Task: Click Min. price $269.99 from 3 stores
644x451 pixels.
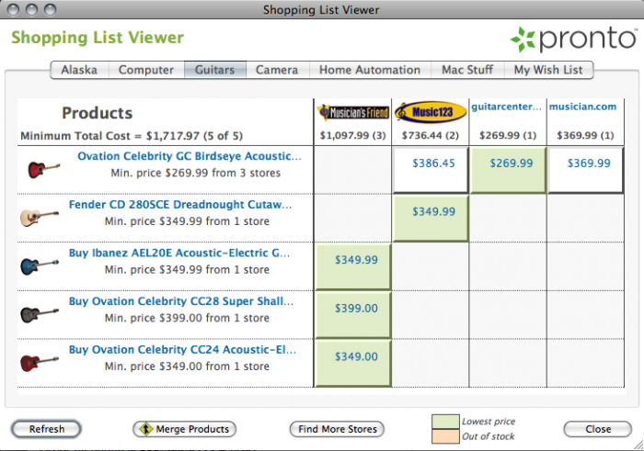Action: point(195,173)
